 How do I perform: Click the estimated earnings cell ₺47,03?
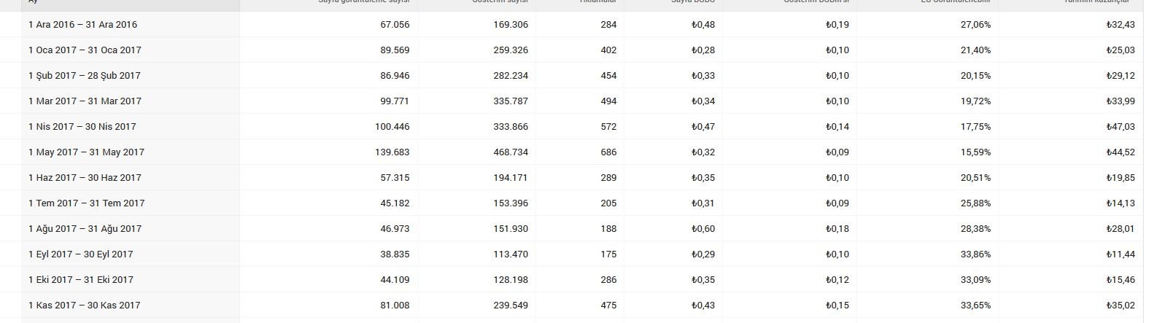(x=1121, y=126)
